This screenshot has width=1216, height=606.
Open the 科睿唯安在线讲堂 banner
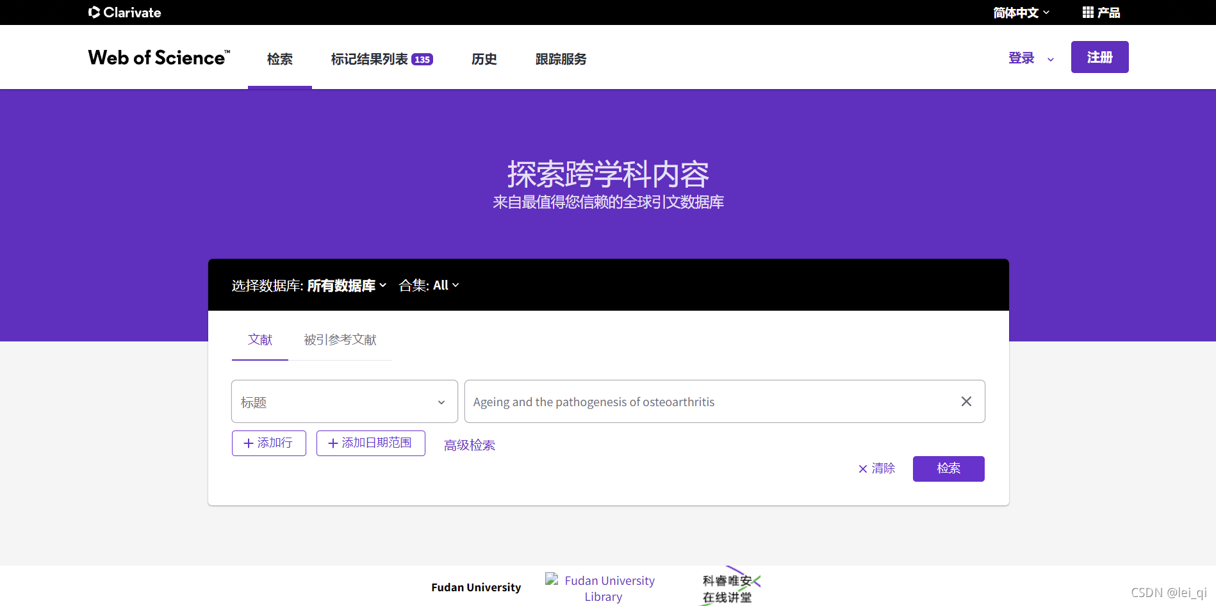729,586
